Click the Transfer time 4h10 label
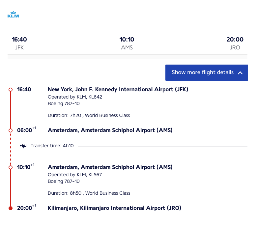Screen dimensions: 256x228 click(52, 146)
